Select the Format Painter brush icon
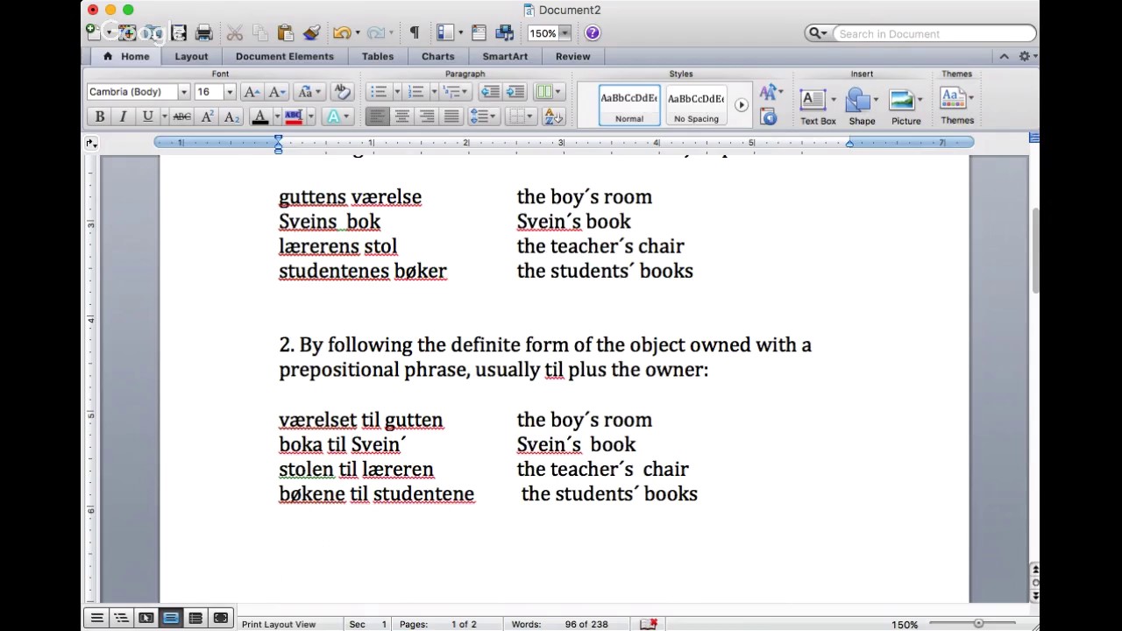 [311, 33]
